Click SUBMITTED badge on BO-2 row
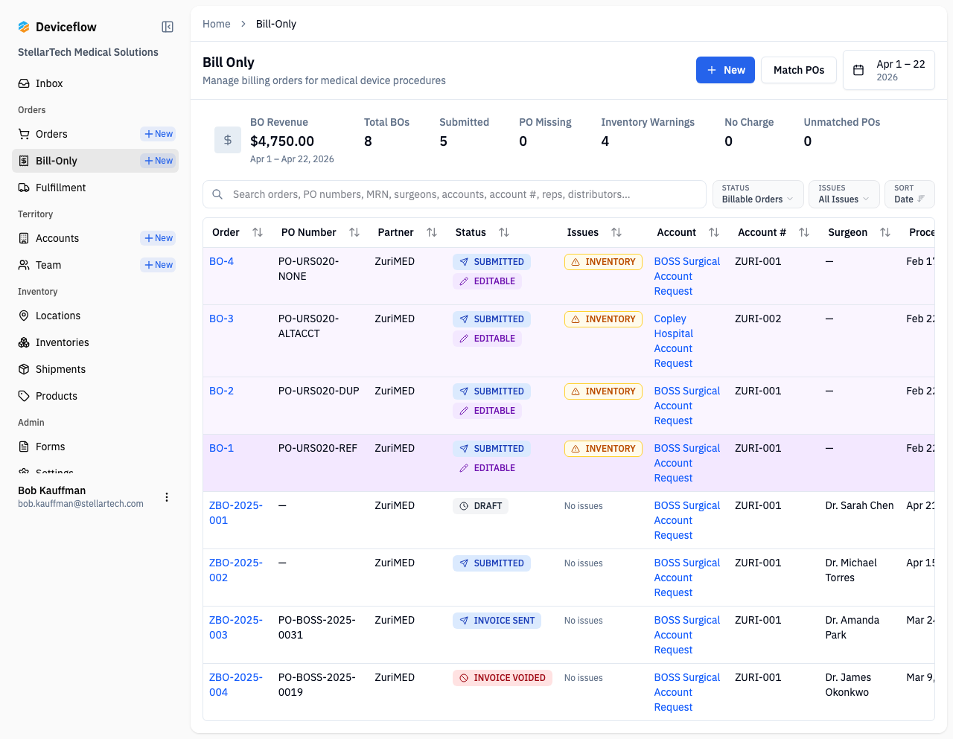The height and width of the screenshot is (739, 953). click(491, 391)
